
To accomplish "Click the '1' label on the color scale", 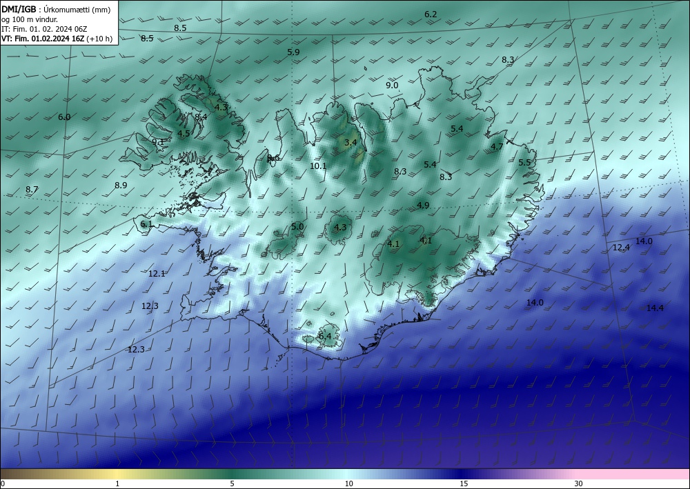I will click(117, 483).
